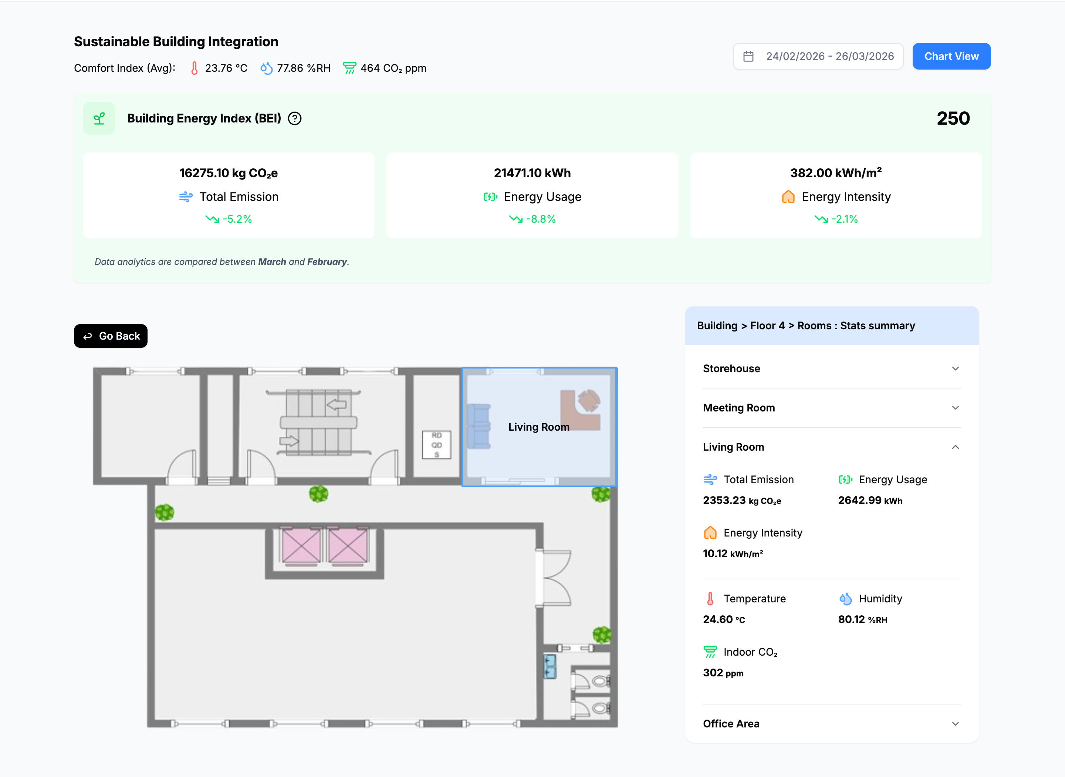Select the lightning Energy Usage icon on 21471.10 kWh card
The image size is (1065, 777).
490,197
